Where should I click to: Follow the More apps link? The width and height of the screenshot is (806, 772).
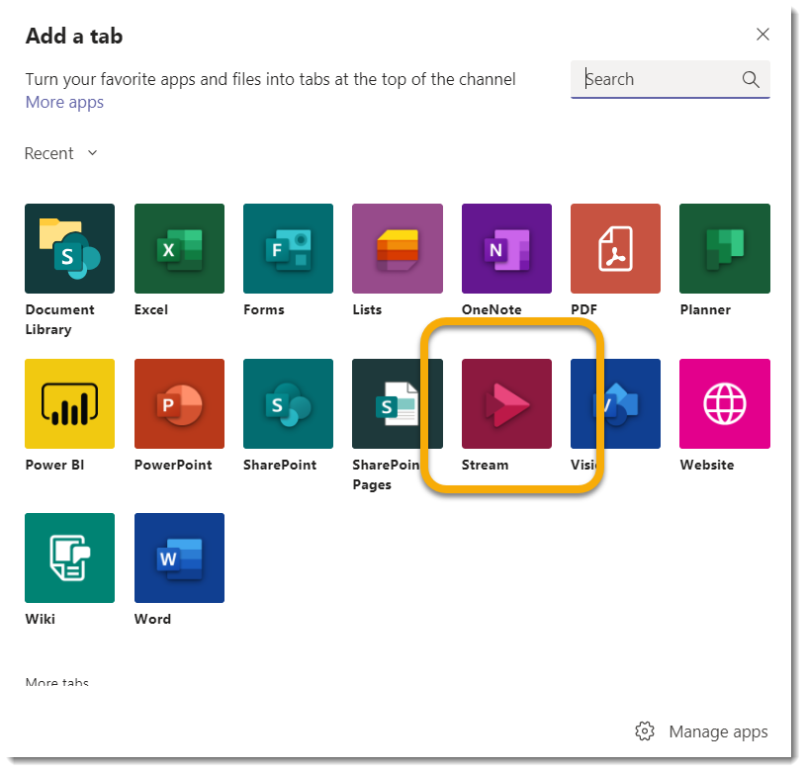(64, 102)
